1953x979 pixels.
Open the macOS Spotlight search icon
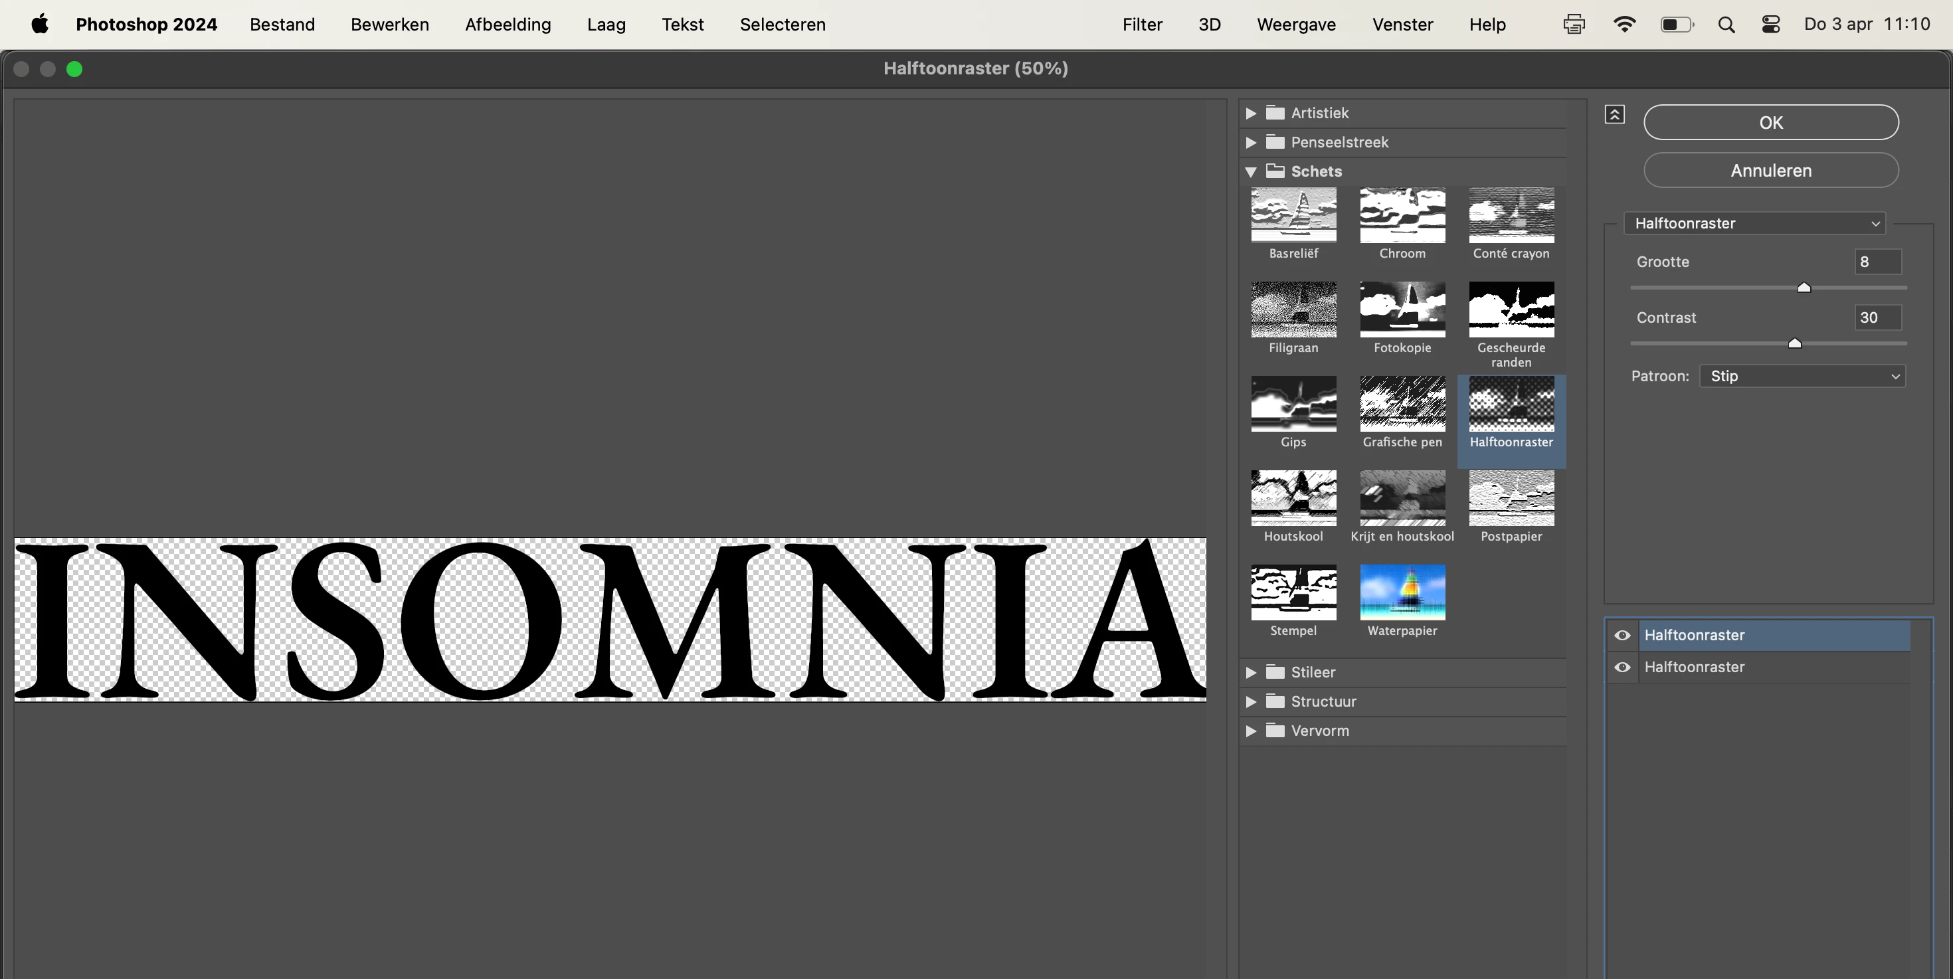[1726, 25]
